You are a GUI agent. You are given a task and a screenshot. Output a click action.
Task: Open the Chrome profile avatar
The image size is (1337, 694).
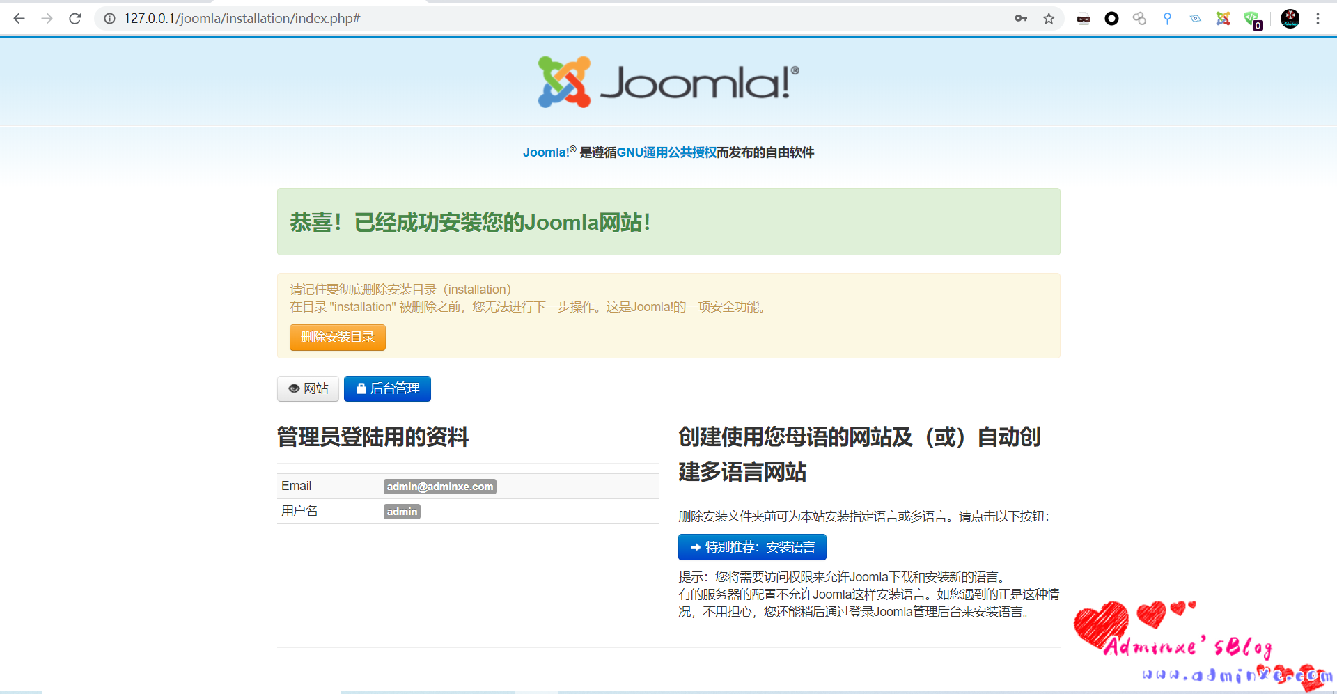coord(1290,19)
